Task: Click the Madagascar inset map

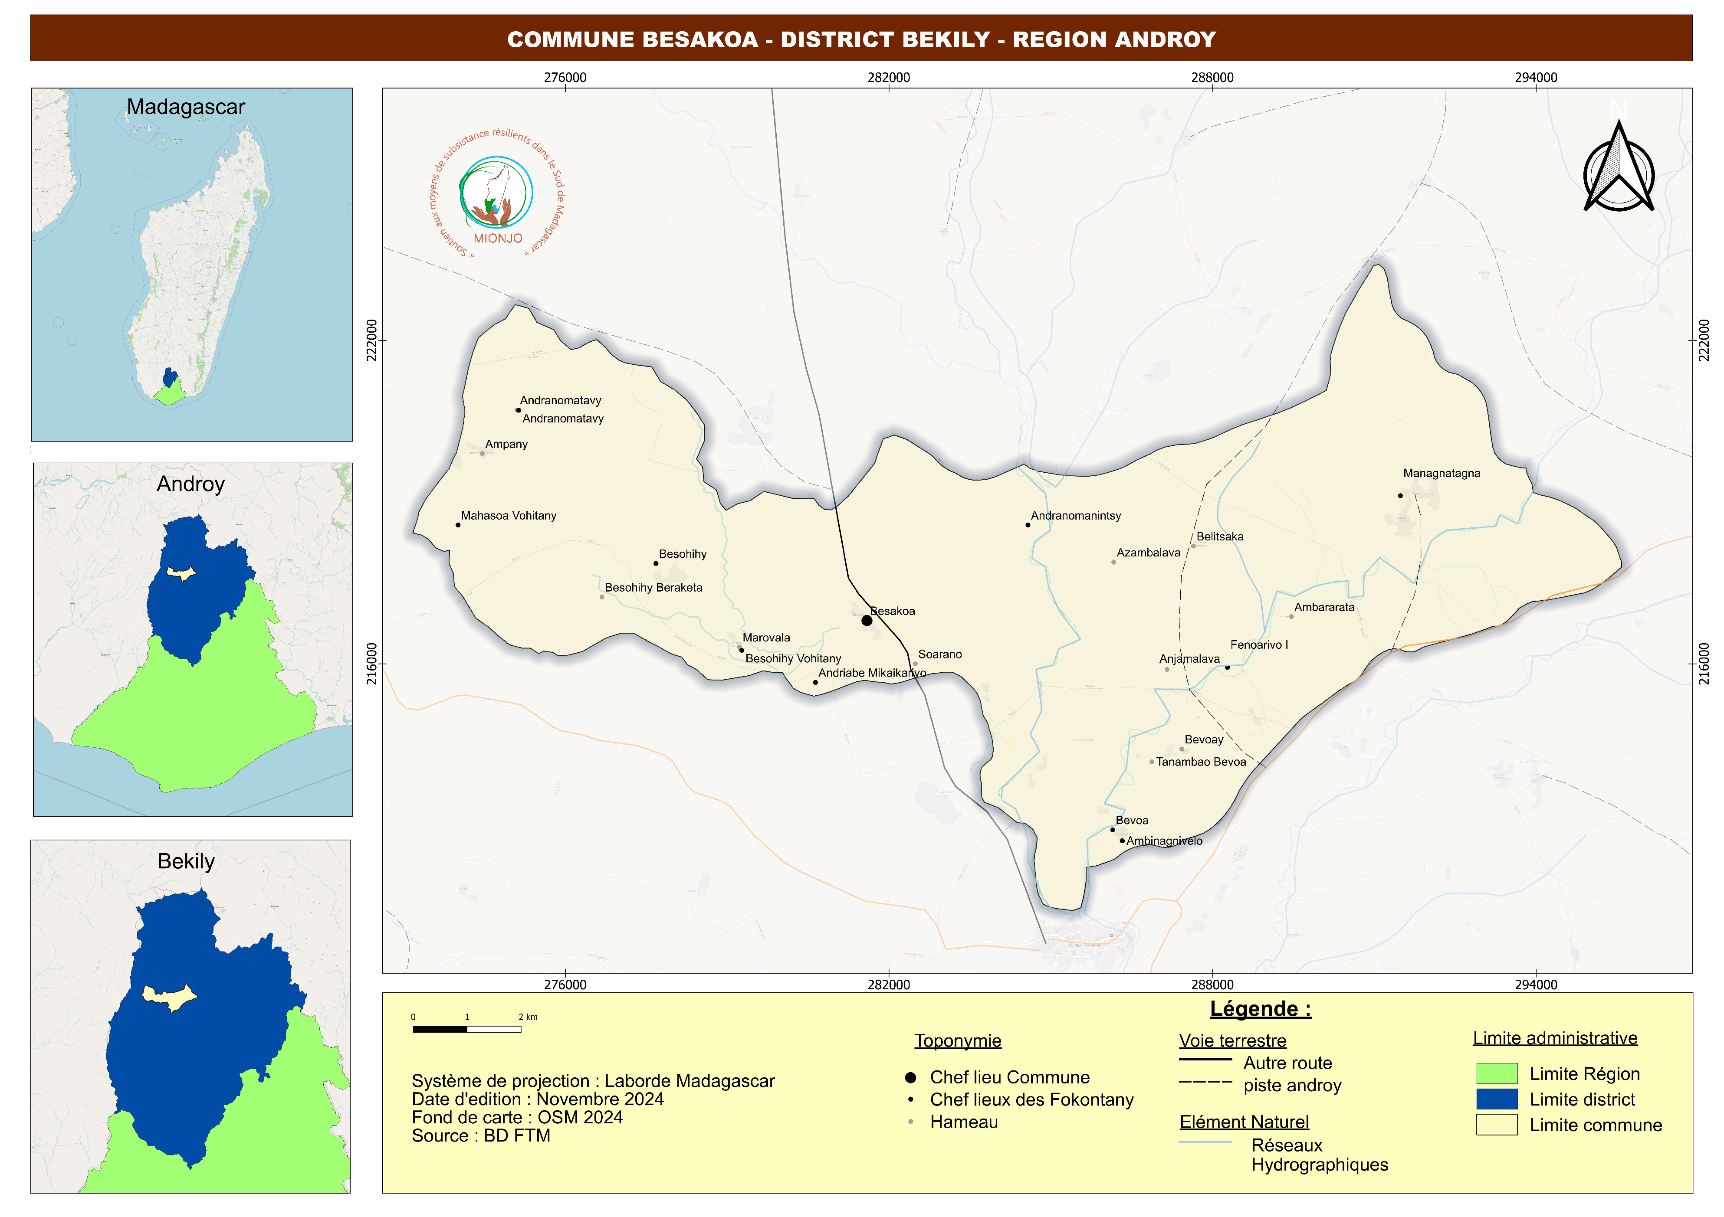Action: pos(191,264)
